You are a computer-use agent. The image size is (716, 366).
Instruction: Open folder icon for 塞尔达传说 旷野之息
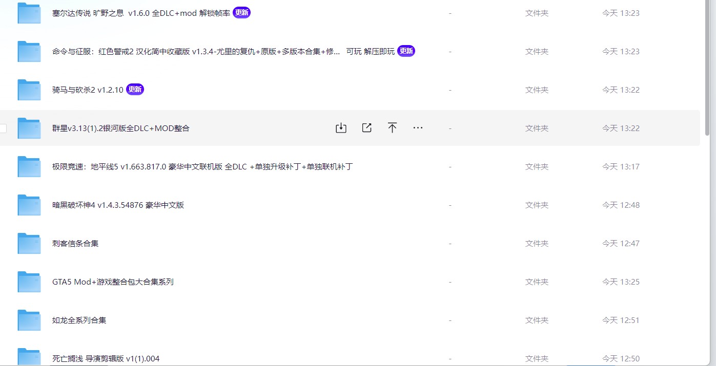coord(29,13)
